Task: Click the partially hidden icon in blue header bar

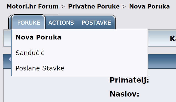Action: coord(10,59)
